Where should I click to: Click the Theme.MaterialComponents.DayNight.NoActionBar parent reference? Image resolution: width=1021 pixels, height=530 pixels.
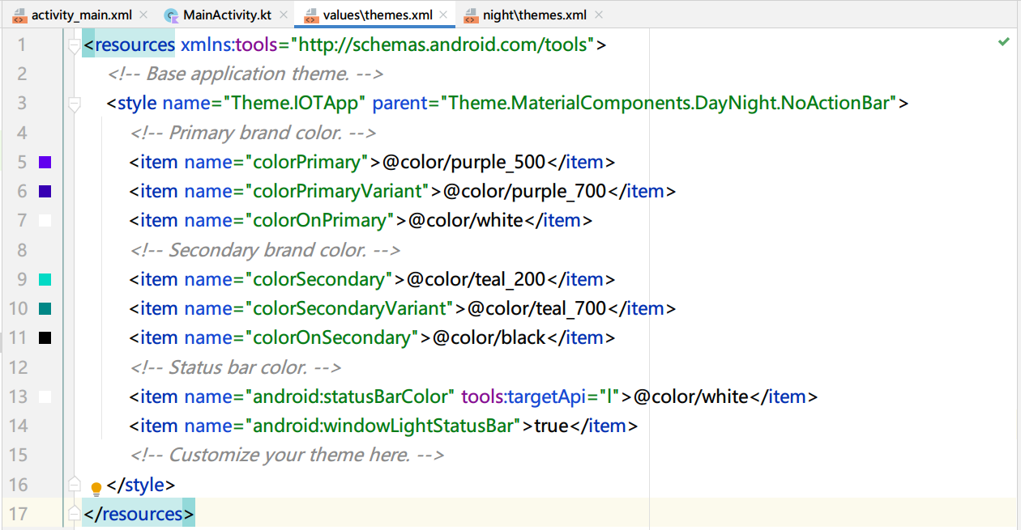[x=669, y=103]
